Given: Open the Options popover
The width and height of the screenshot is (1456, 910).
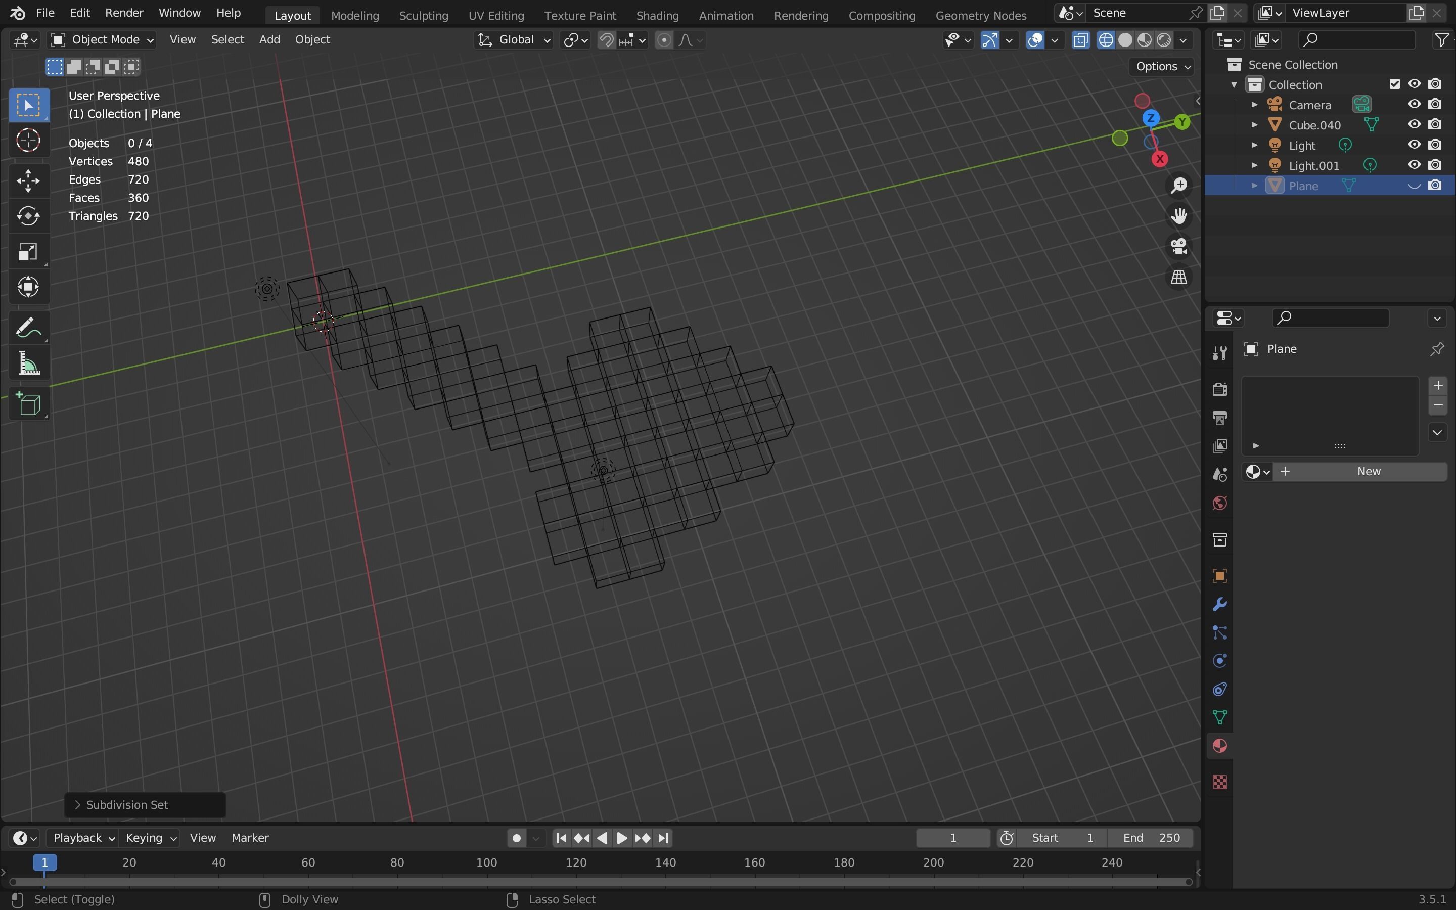Looking at the screenshot, I should pos(1162,66).
